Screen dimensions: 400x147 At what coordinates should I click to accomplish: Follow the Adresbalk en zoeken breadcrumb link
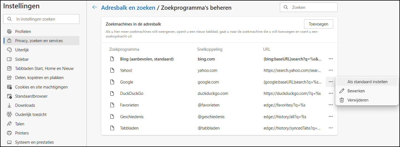pos(128,8)
